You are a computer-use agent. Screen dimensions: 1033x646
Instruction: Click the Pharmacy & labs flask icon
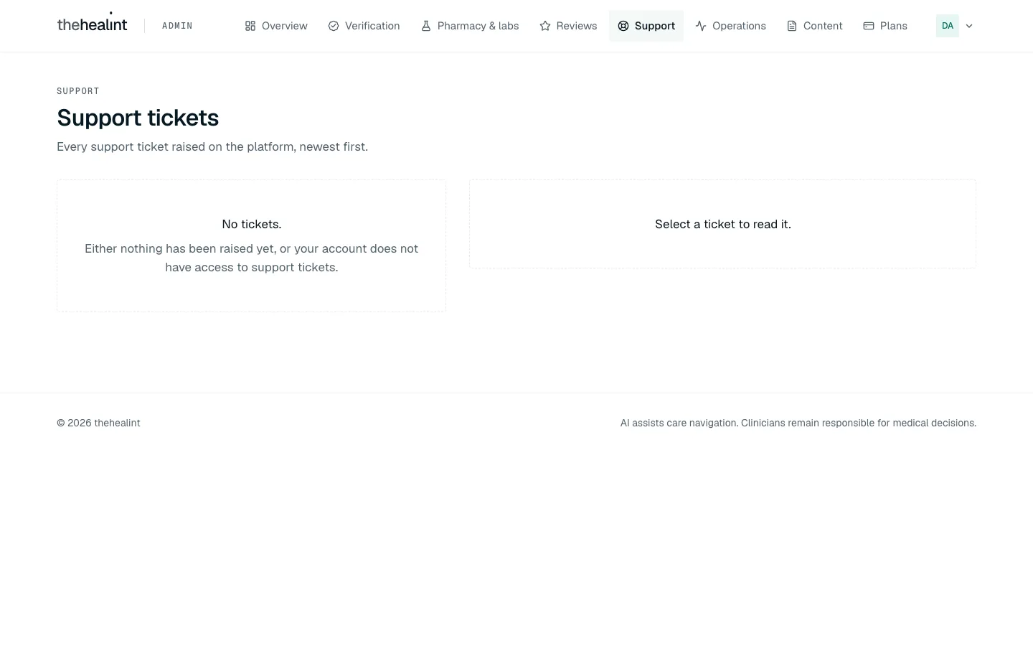(x=426, y=26)
